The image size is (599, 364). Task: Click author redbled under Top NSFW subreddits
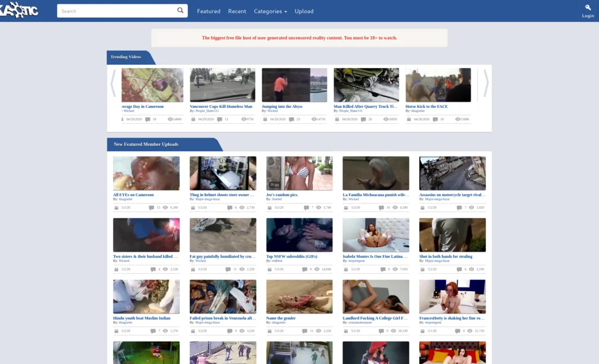[277, 261]
